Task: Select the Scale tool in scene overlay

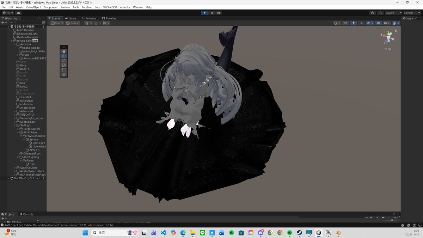Action: 64,65
